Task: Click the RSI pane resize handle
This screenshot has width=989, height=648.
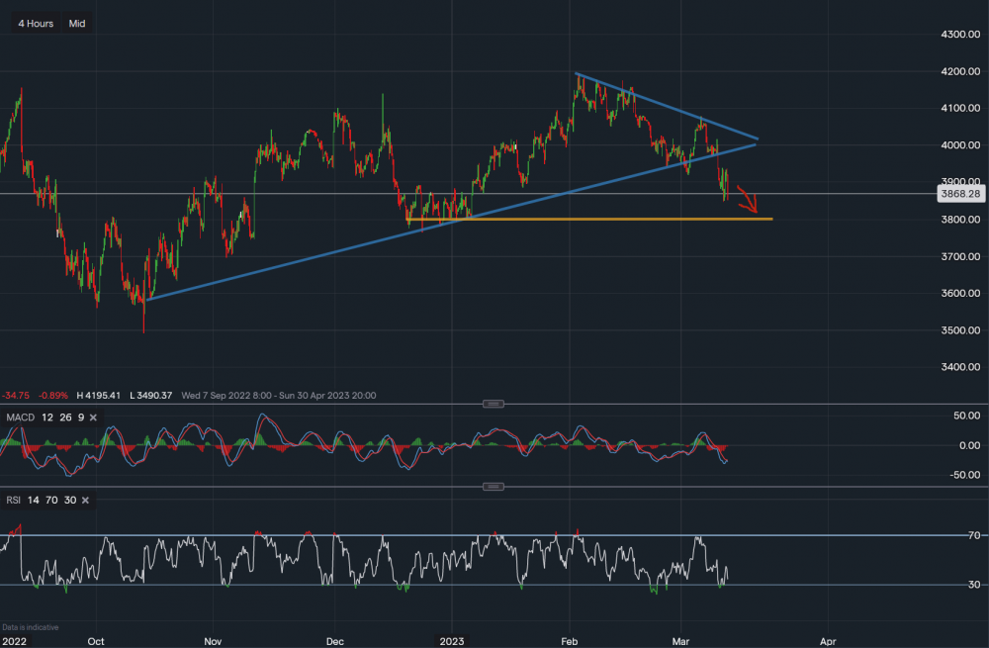Action: point(492,486)
